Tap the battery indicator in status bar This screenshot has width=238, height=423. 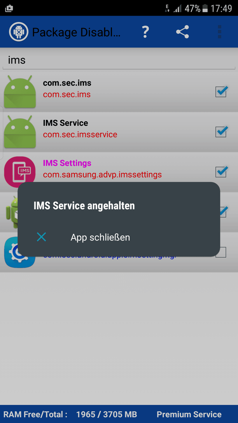(205, 8)
